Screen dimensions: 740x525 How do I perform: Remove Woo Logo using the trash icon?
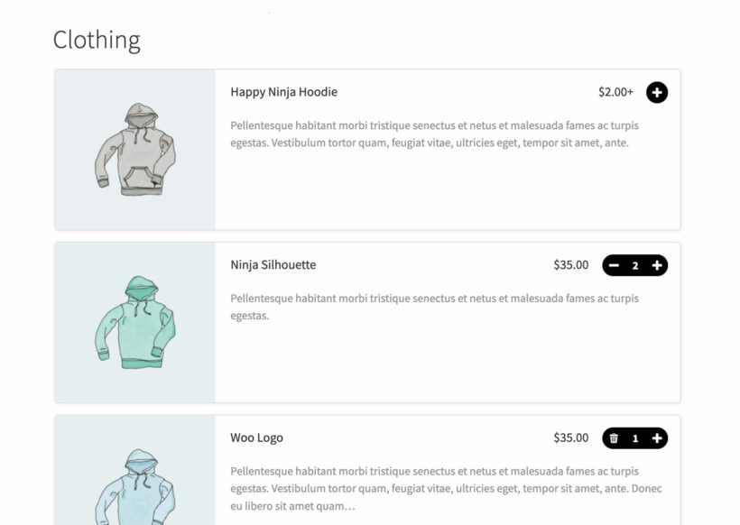tap(614, 437)
